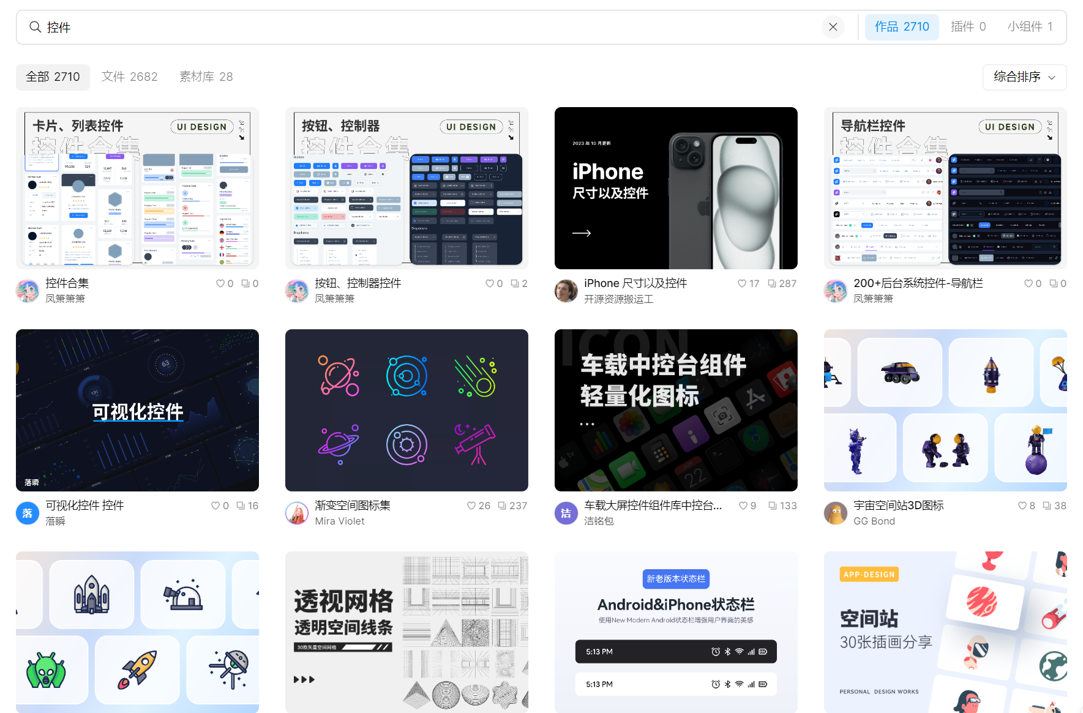Select the 素材库 28 filter

(x=206, y=77)
